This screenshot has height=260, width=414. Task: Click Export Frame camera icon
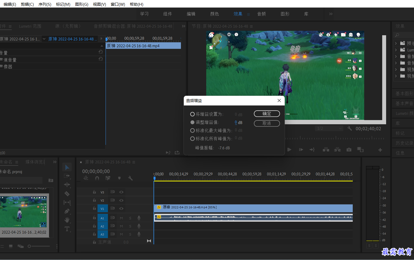click(x=349, y=150)
